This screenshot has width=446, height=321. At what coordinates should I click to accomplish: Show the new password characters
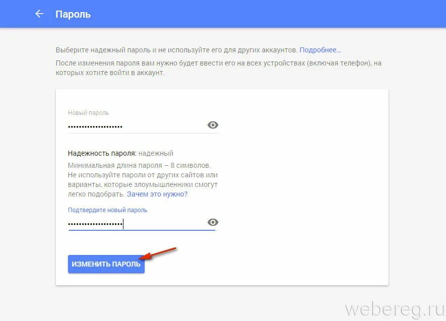click(213, 125)
